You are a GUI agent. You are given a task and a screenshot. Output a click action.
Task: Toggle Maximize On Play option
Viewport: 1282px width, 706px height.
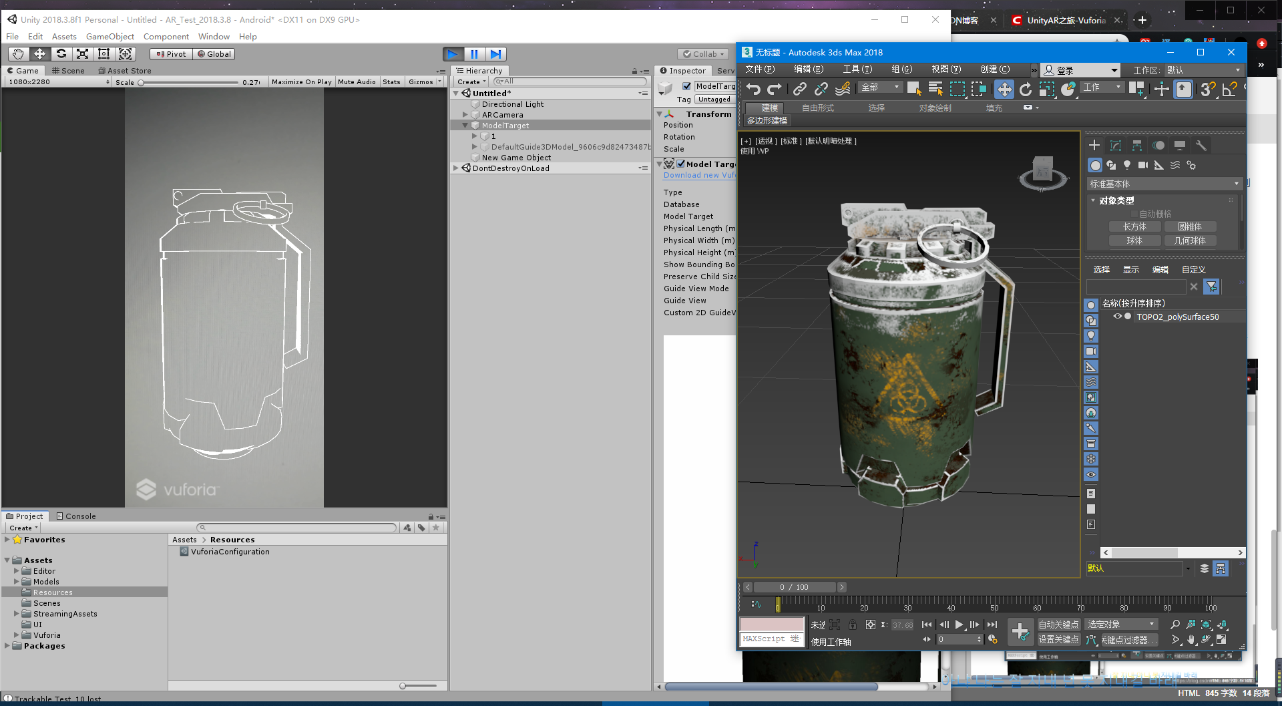301,81
